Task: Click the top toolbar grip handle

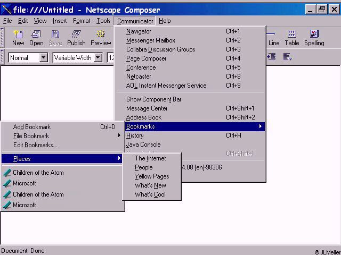Action: [2, 37]
